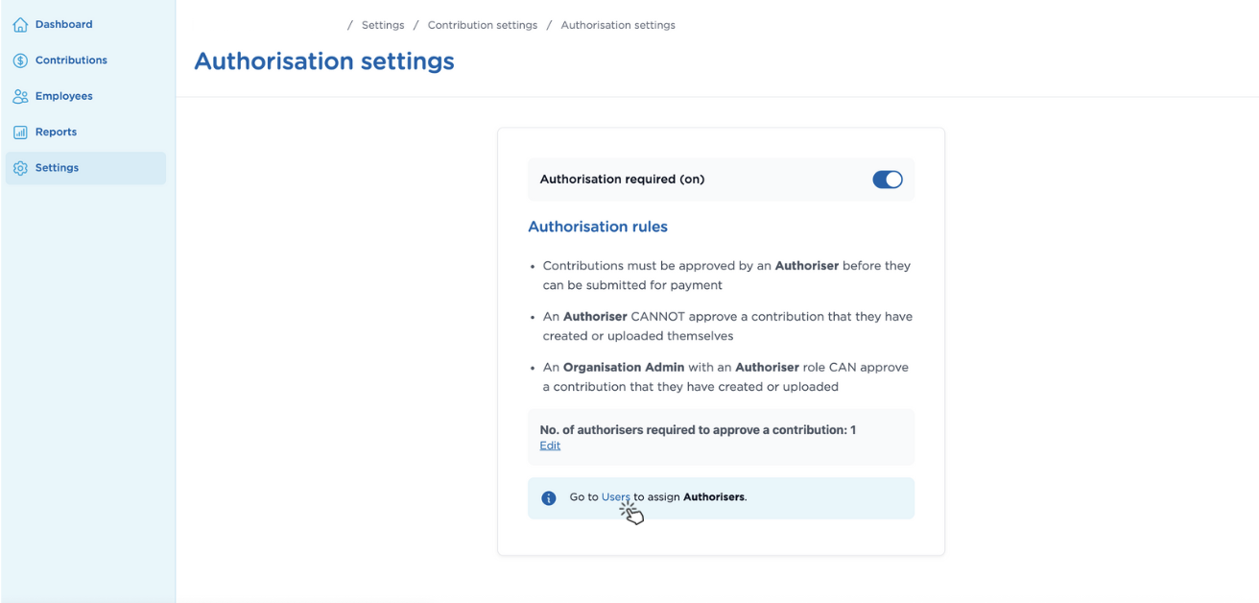Click the authorisers required information box
The height and width of the screenshot is (603, 1259).
tap(721, 437)
